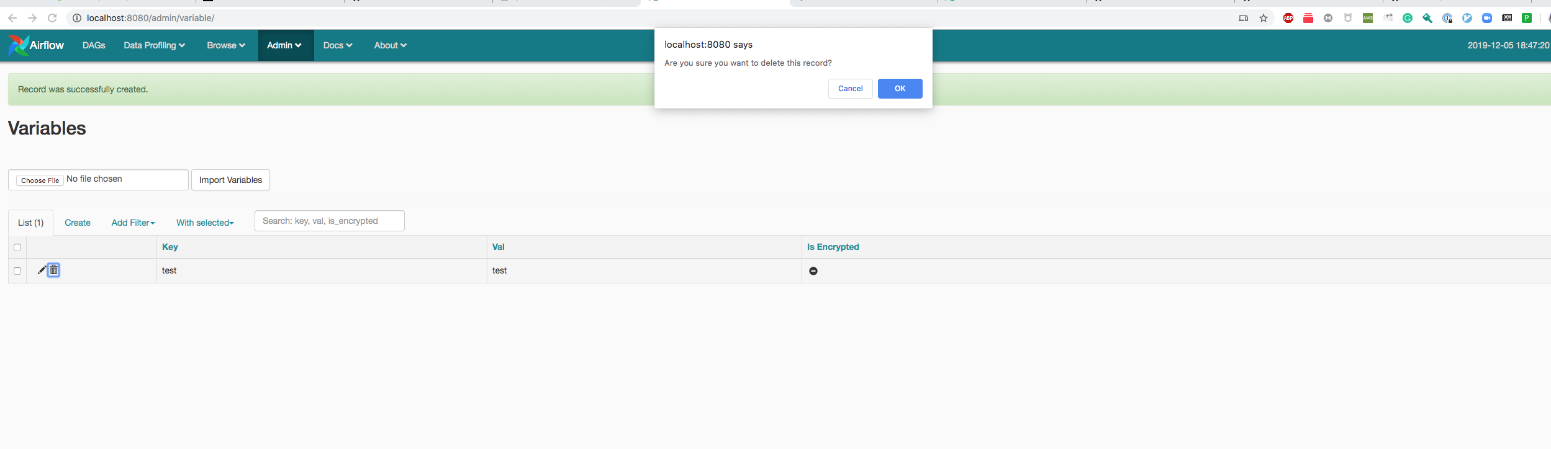Open the Create tab
This screenshot has height=449, width=1551.
78,223
